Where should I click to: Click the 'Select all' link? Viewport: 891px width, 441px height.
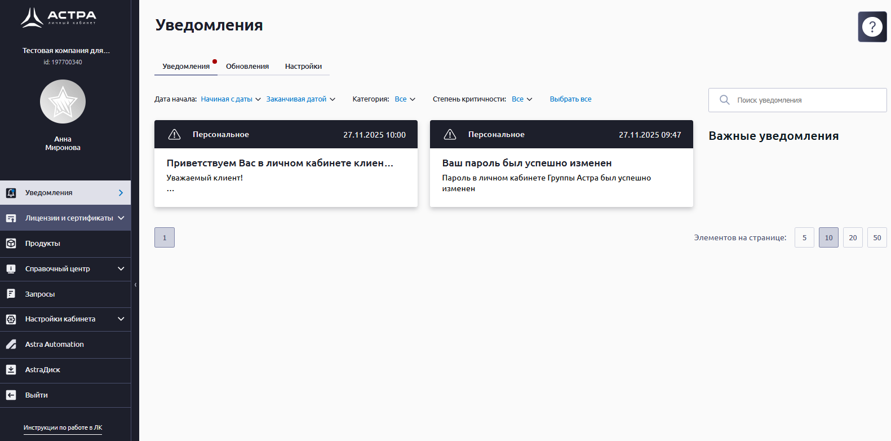coord(570,99)
